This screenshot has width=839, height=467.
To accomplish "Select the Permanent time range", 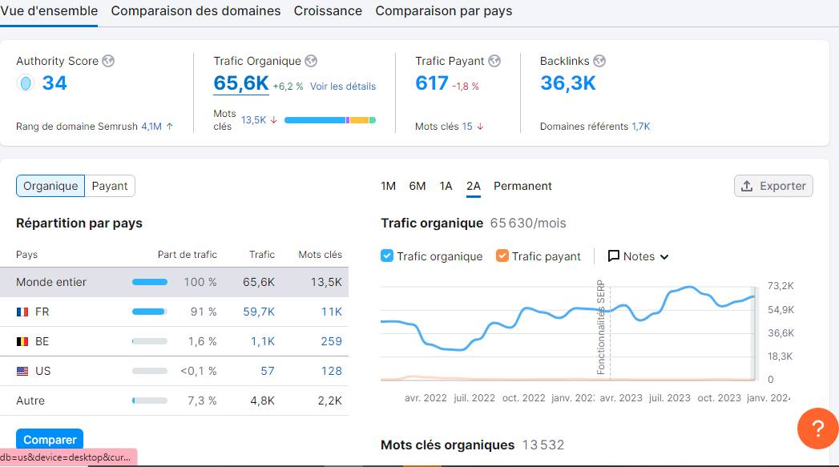I will [522, 186].
